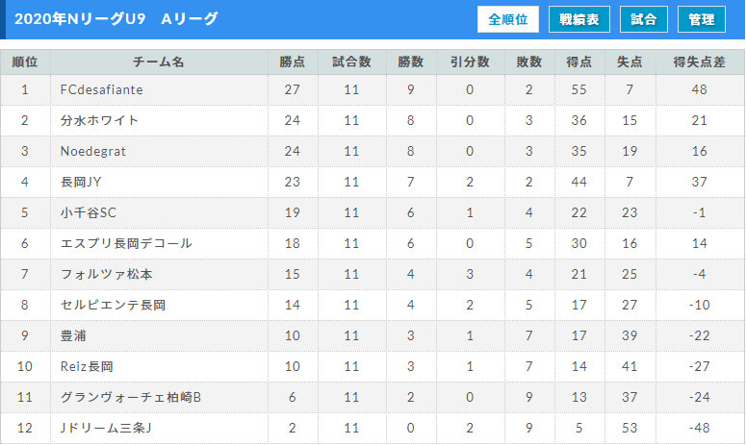
Task: Click the 順位 column header
Action: point(25,62)
